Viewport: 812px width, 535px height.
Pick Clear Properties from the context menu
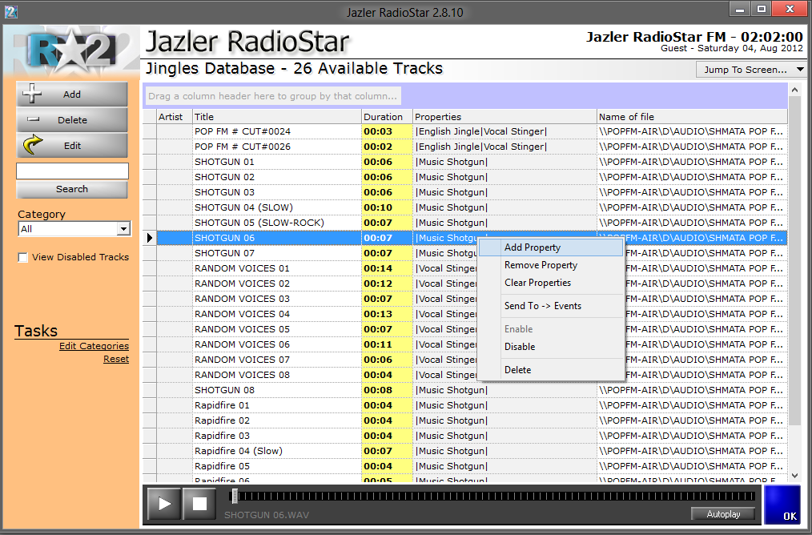[550, 283]
